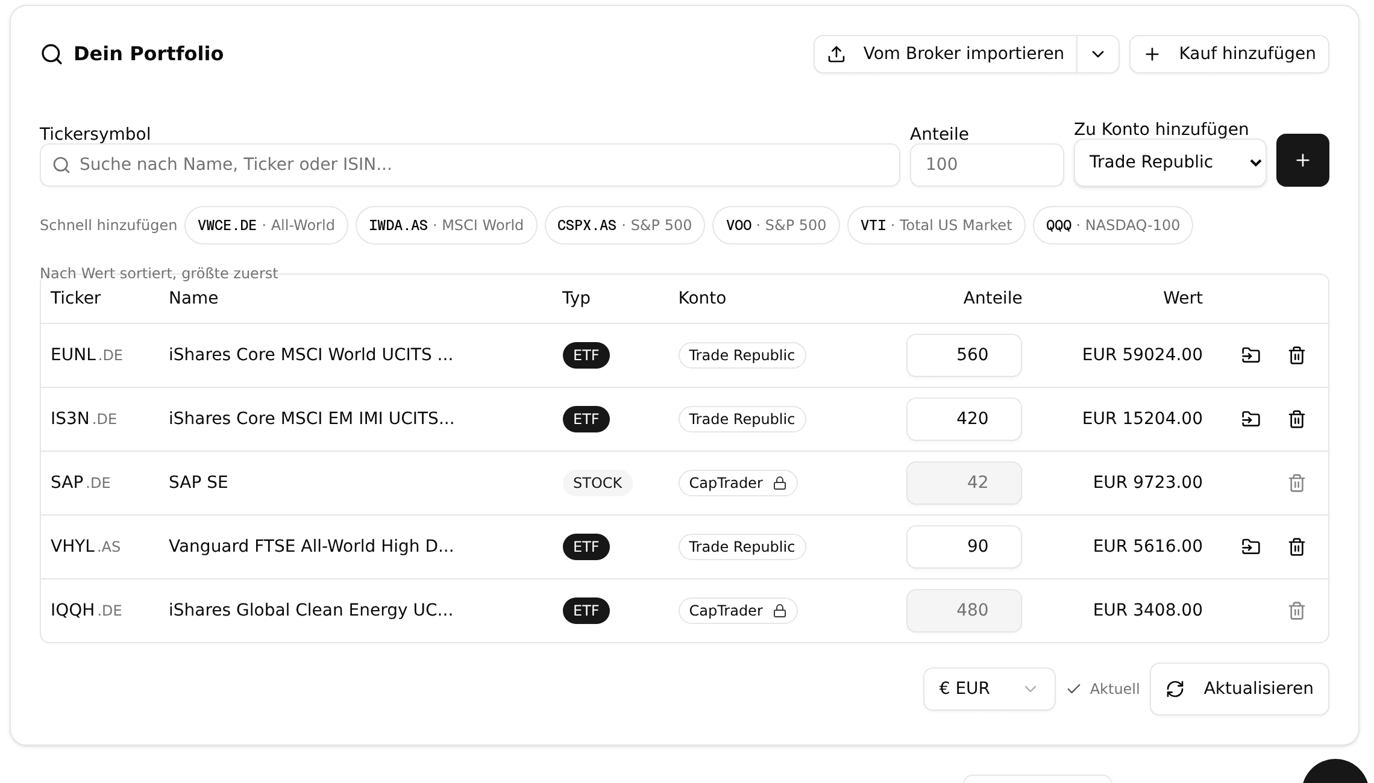Click the ETF badge in VHYL.AS row
The height and width of the screenshot is (783, 1374).
tap(586, 547)
